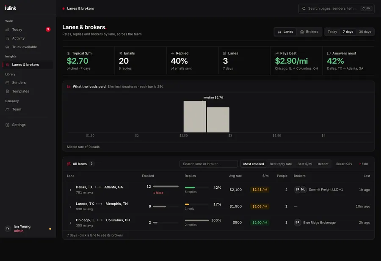Click the 1 failed link in Dallas row
Image resolution: width=381 pixels, height=261 pixels.
(x=158, y=193)
